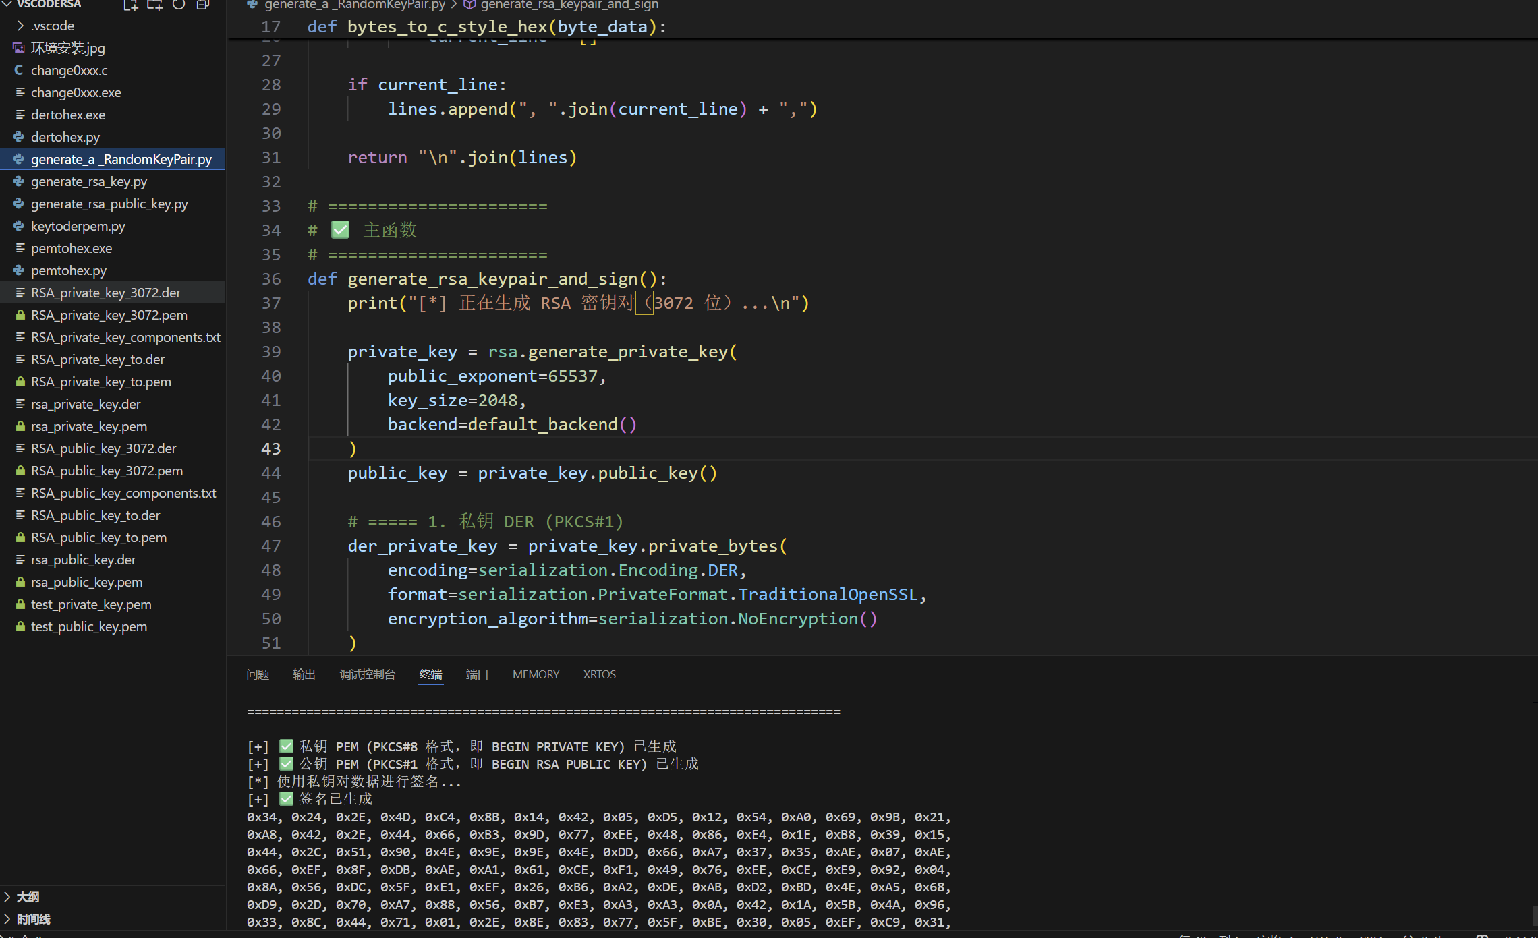The height and width of the screenshot is (938, 1538).
Task: Open the locked RSA_private_key_3072.pem file
Action: pyautogui.click(x=109, y=315)
